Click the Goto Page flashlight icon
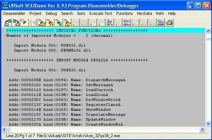 coord(59,23)
